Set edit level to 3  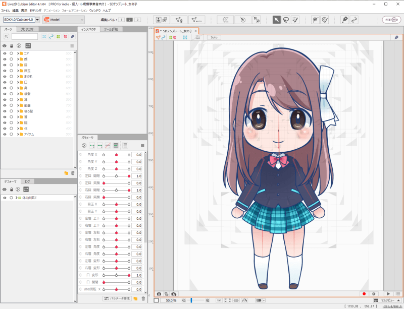click(x=137, y=20)
